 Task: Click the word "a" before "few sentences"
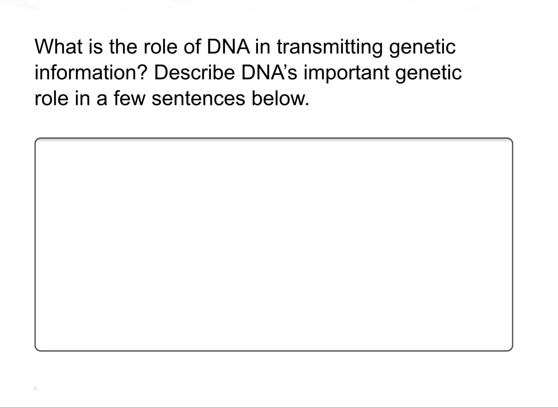[x=102, y=98]
